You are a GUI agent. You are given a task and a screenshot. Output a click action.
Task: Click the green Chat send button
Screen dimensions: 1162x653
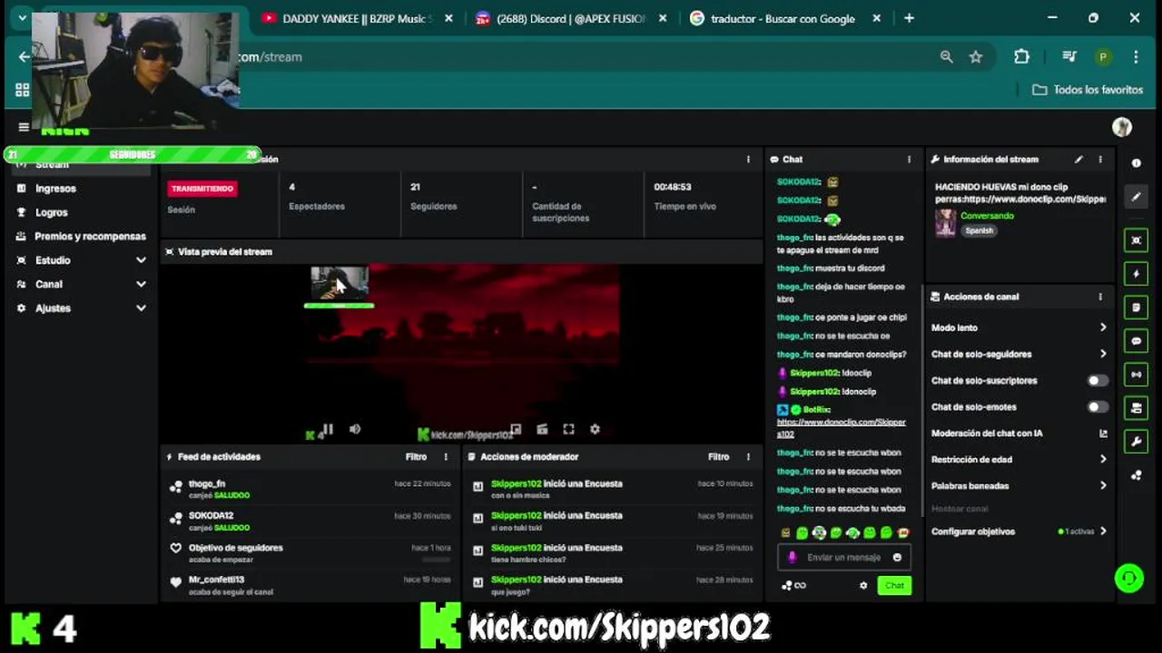click(x=894, y=585)
